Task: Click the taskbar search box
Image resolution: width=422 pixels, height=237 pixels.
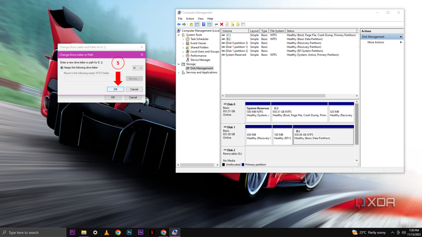Action: [x=33, y=233]
